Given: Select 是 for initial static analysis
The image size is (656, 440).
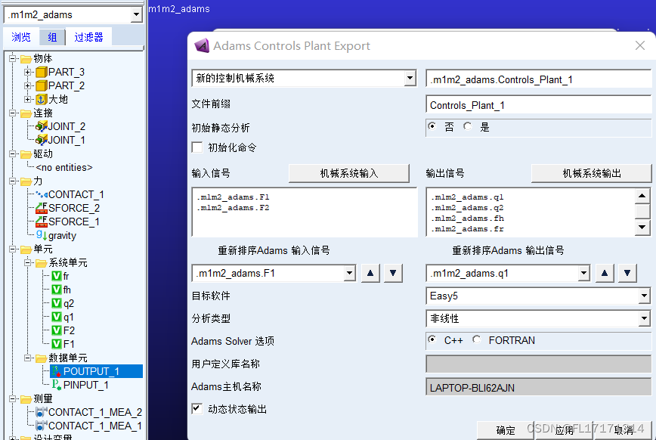Looking at the screenshot, I should coord(467,126).
